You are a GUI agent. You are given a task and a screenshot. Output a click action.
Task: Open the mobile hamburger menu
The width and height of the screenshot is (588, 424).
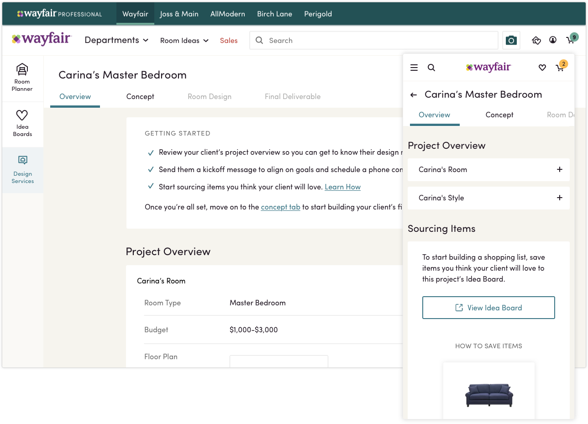click(414, 68)
